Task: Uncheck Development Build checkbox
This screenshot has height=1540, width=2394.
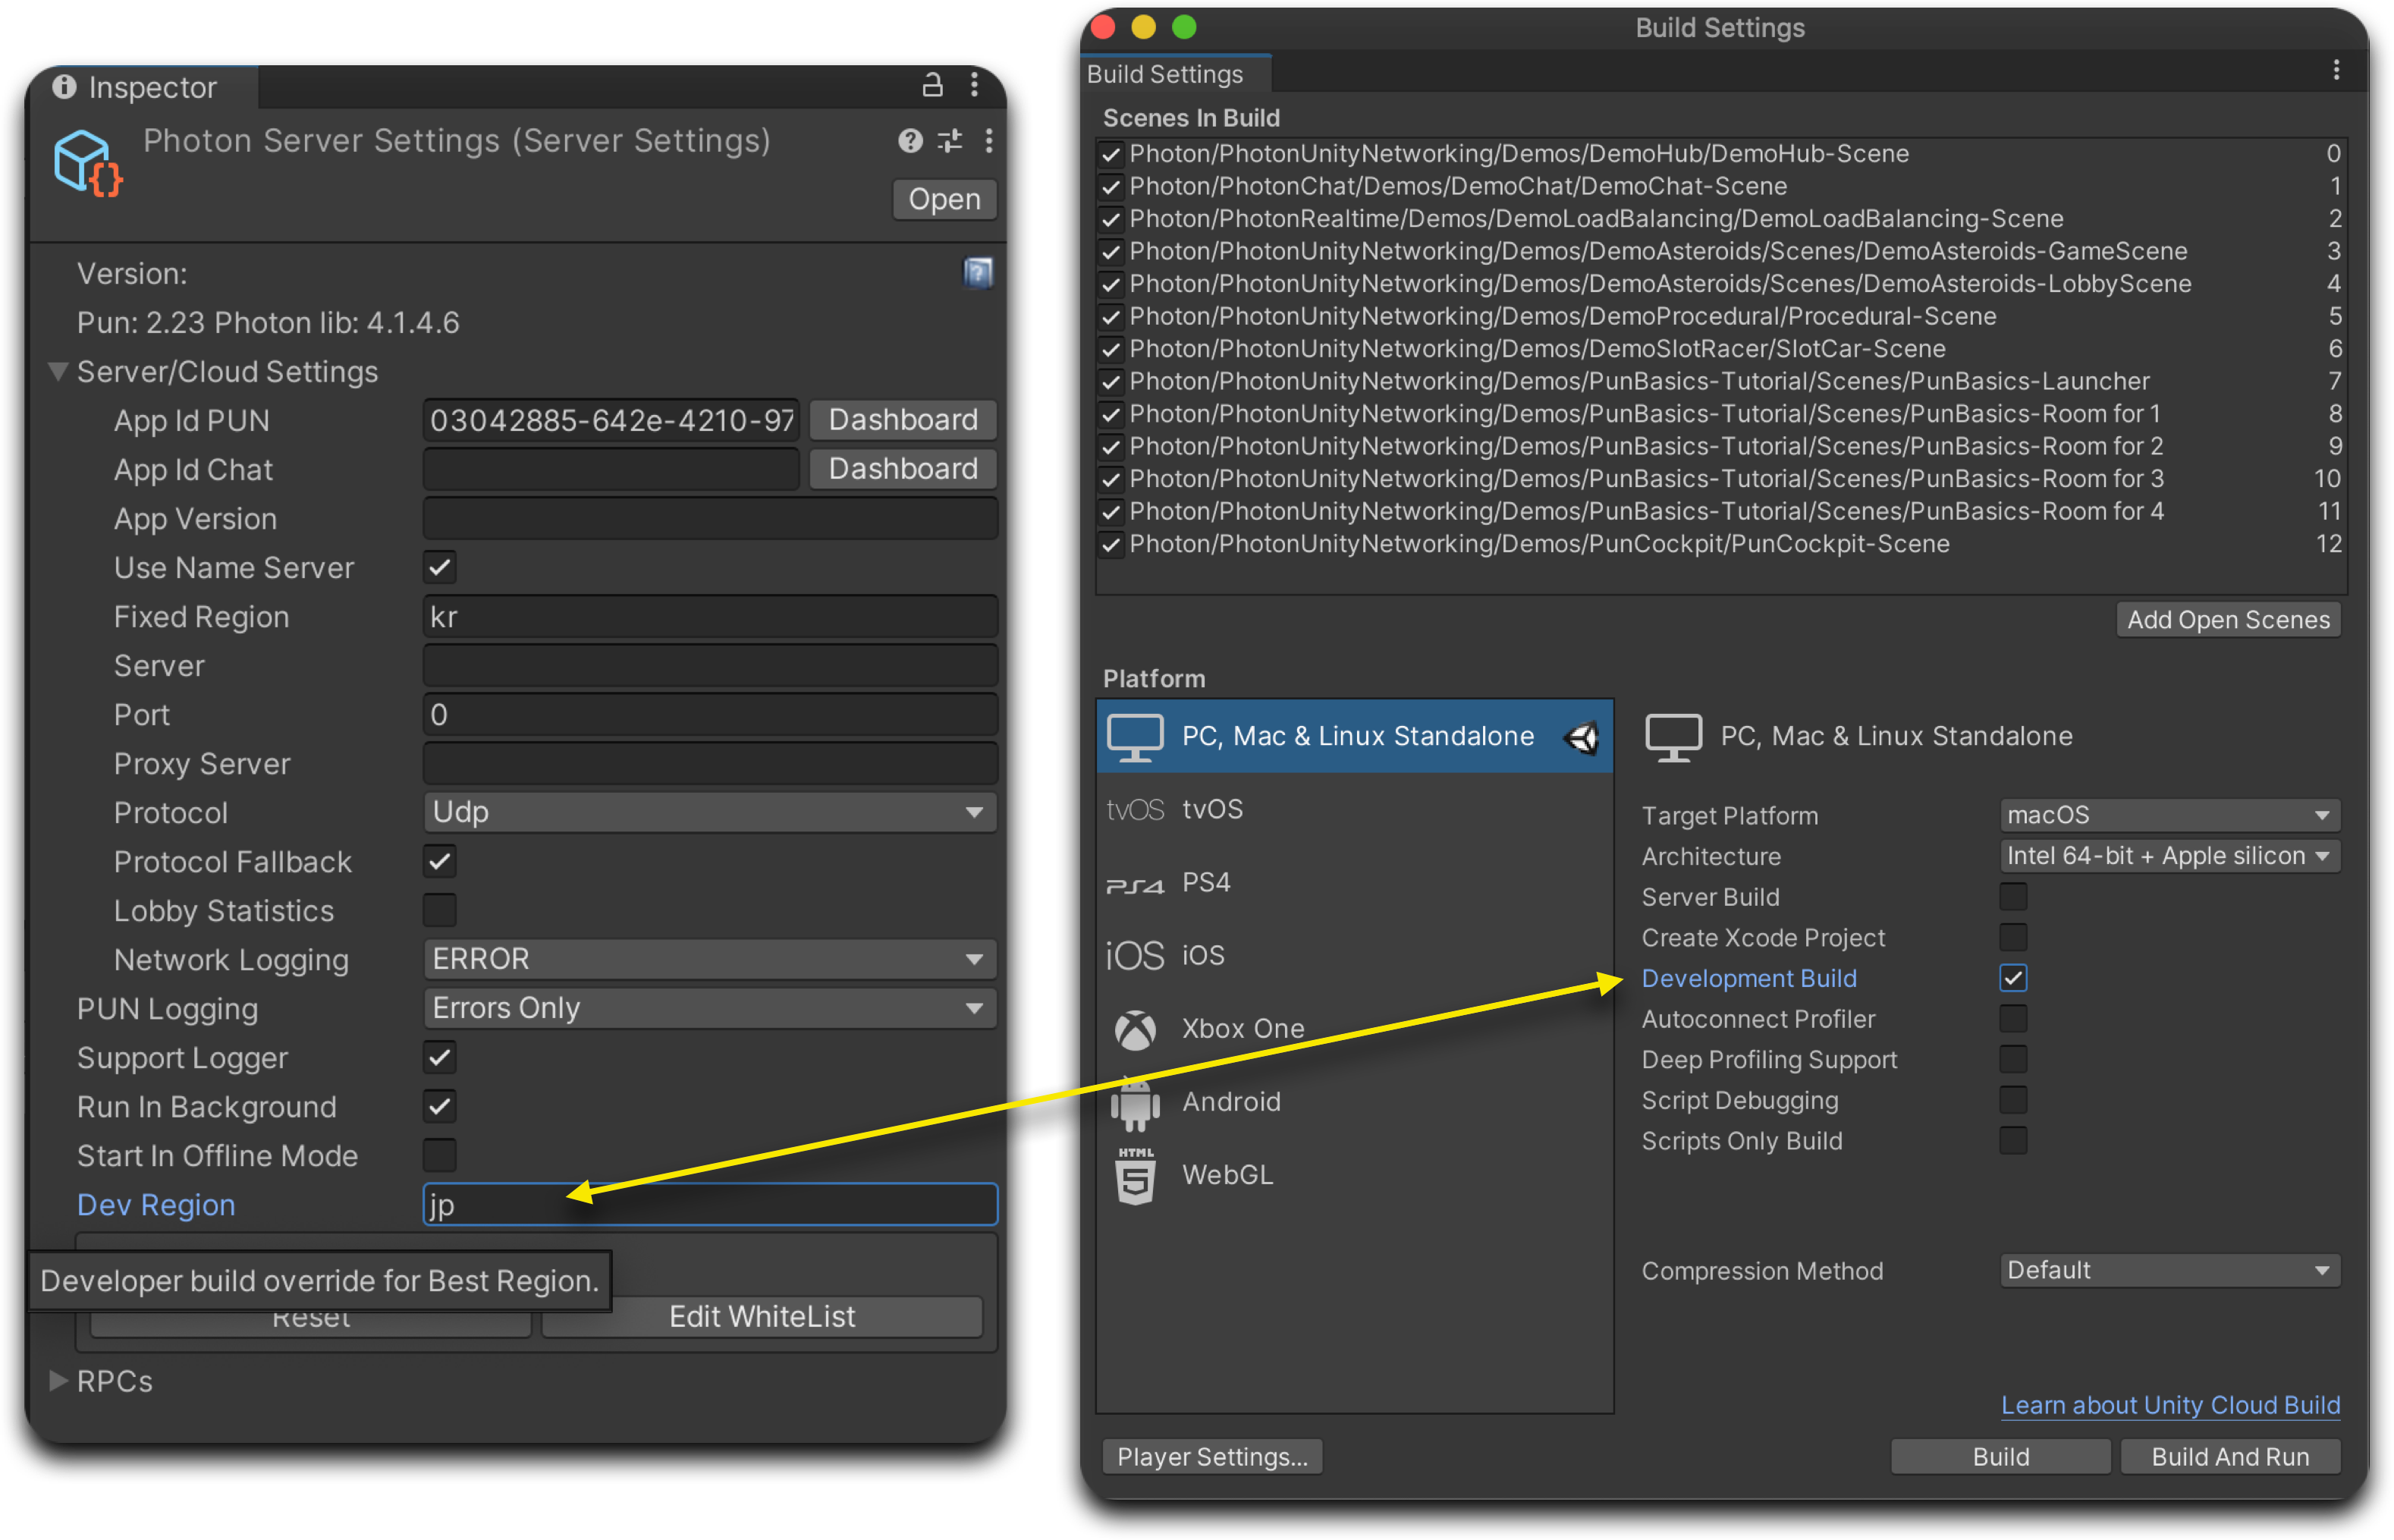Action: (x=2013, y=978)
